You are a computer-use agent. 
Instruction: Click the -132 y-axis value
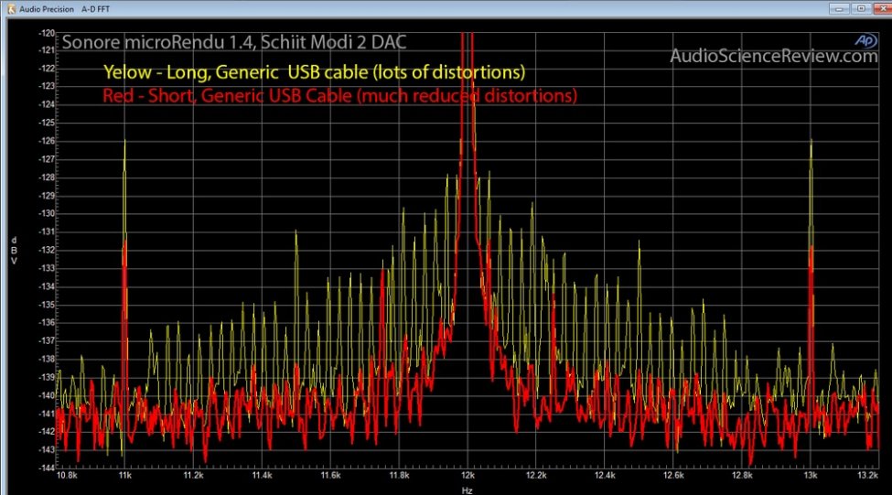(47, 251)
